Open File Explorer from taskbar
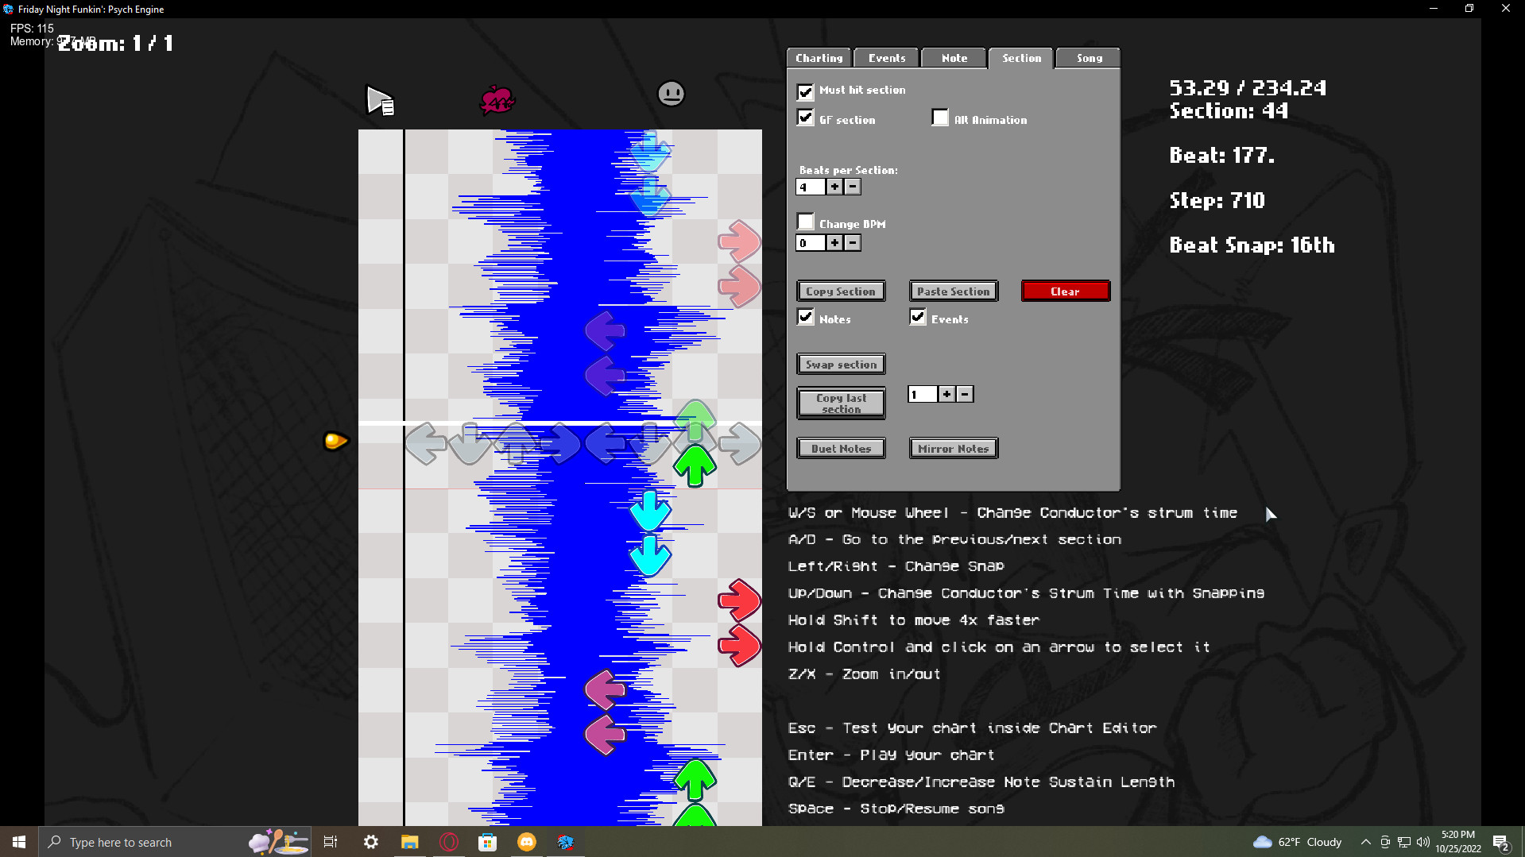The height and width of the screenshot is (857, 1525). point(410,842)
